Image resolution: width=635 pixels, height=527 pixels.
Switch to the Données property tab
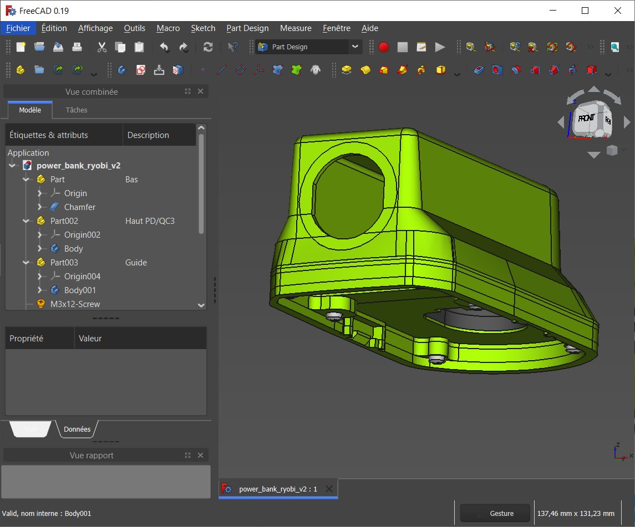point(77,429)
